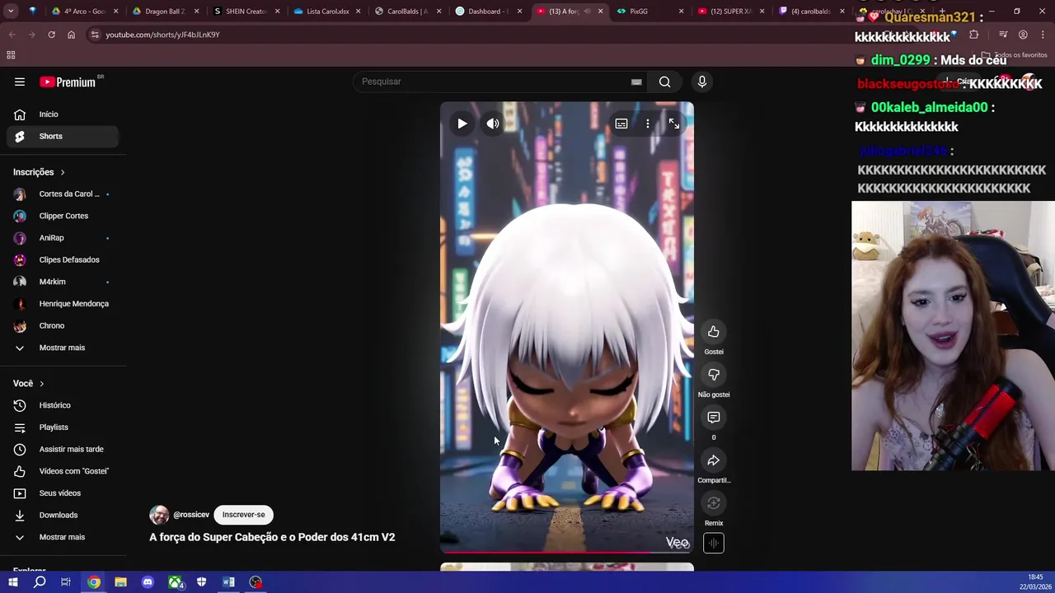Click the Chrome home button
Viewport: 1055px width, 593px height.
[71, 35]
